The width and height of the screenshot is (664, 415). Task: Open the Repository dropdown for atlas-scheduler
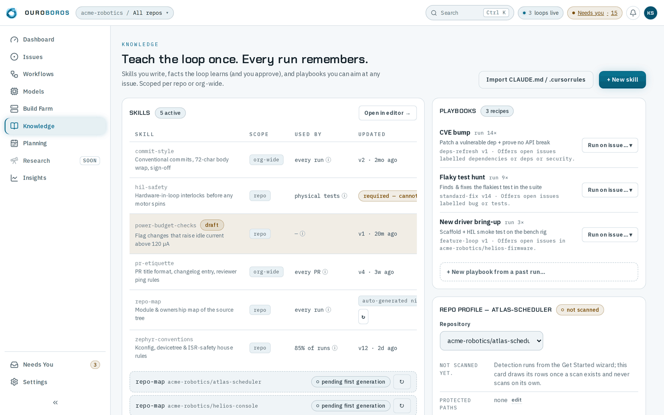point(491,341)
